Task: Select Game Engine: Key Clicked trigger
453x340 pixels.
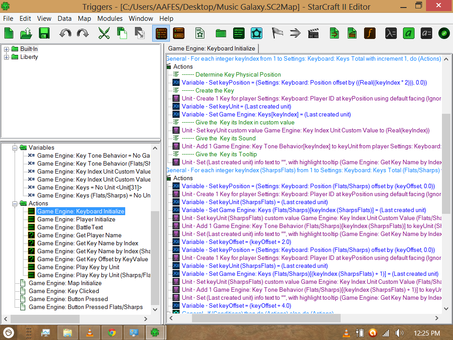Action: [64, 291]
